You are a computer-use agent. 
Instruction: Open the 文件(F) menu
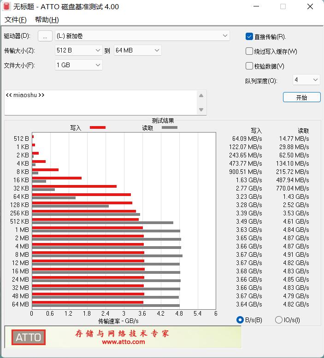pyautogui.click(x=16, y=20)
